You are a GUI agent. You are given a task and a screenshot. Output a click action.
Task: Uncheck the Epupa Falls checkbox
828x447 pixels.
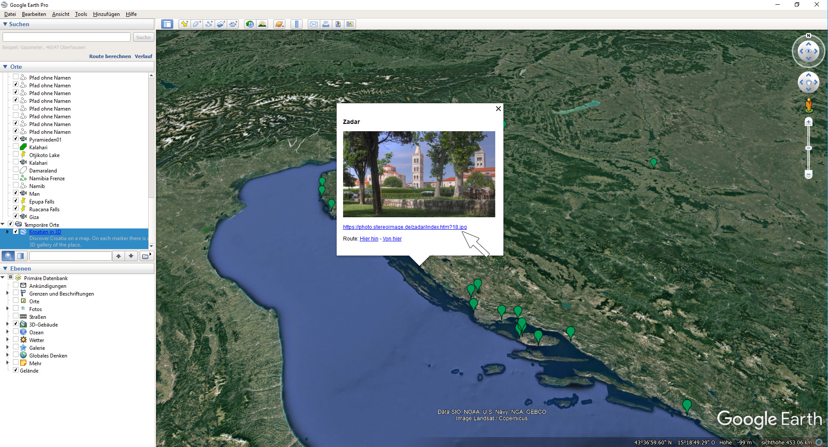pyautogui.click(x=16, y=201)
